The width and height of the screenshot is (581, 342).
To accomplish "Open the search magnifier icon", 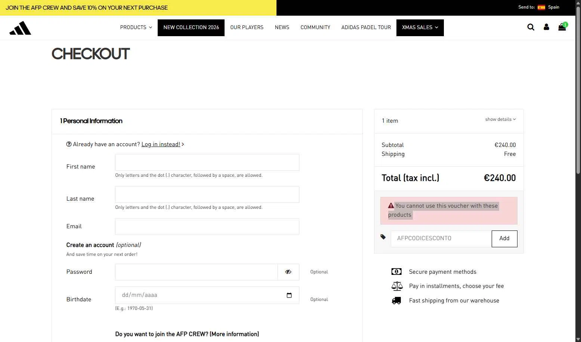I will click(x=531, y=27).
